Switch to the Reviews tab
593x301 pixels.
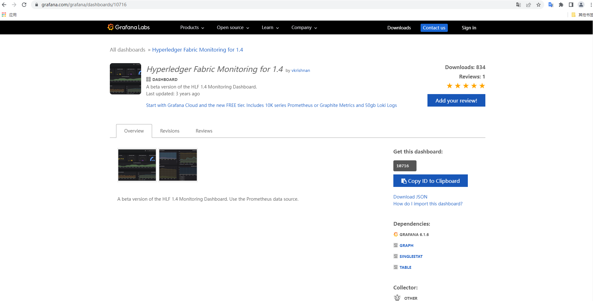pyautogui.click(x=204, y=131)
